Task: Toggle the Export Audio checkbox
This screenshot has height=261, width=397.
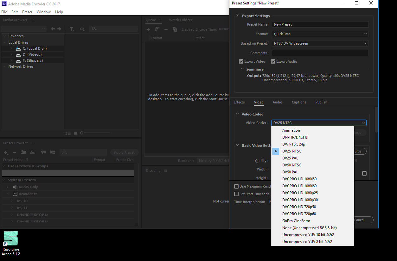Action: pyautogui.click(x=273, y=61)
